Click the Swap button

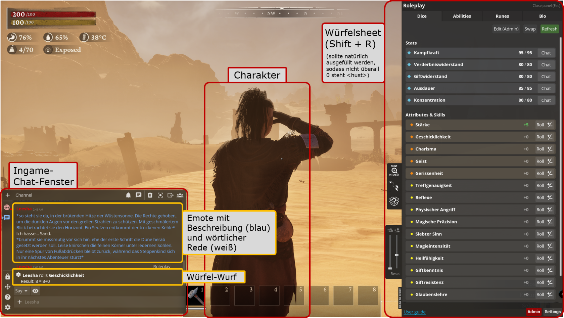[x=530, y=29]
